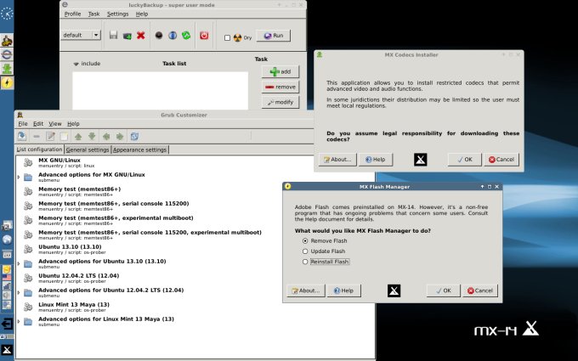Click the green download arrow panel icon
The height and width of the screenshot is (361, 578).
[7, 69]
